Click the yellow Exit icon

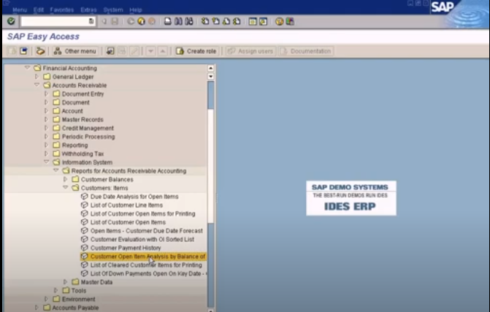click(141, 21)
